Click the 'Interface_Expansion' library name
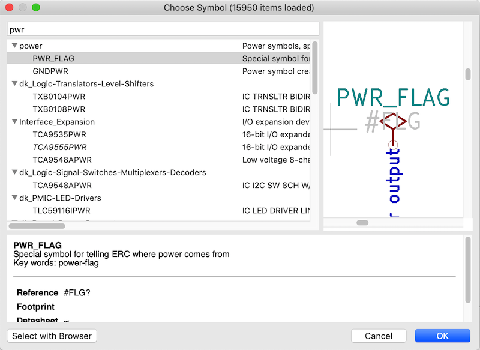 (57, 122)
